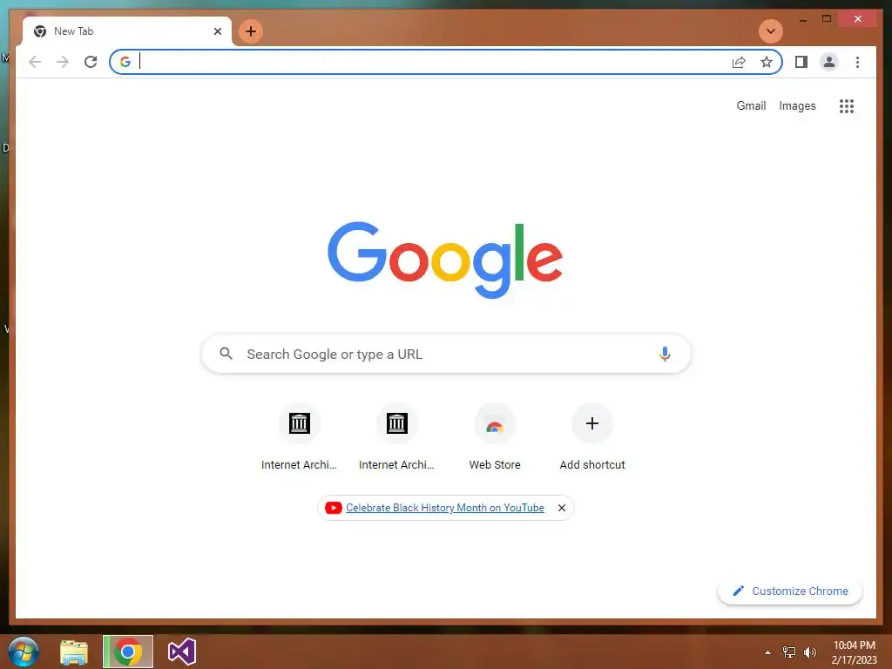Maximize the Chrome window
892x669 pixels.
coord(827,19)
